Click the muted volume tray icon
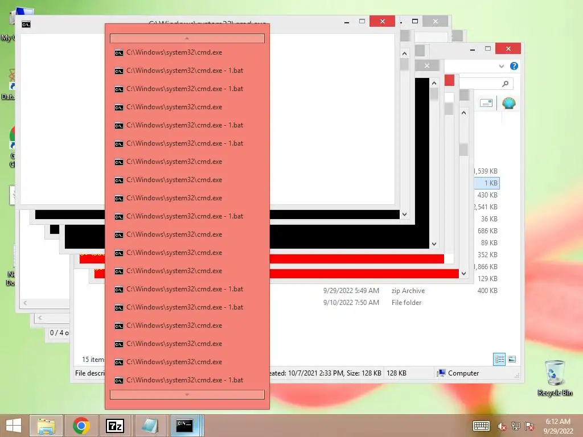 tap(502, 426)
